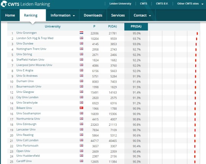This screenshot has height=164, width=206.
Task: Click the UK flag beside Univ Dundee
Action: [82, 43]
